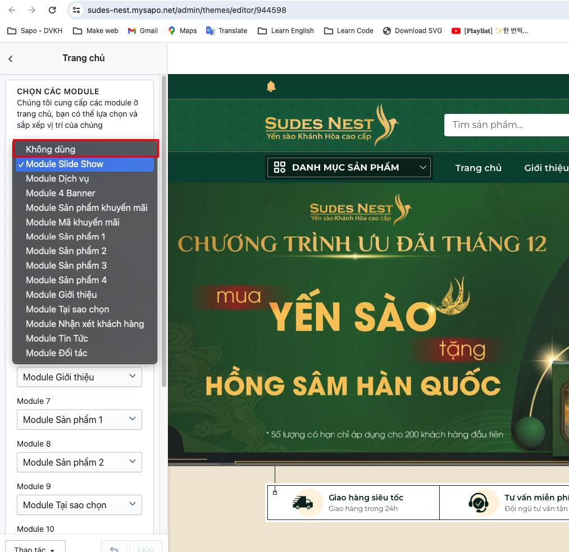Screen dimensions: 569x552
Task: Click headset consultation icon
Action: tap(478, 502)
